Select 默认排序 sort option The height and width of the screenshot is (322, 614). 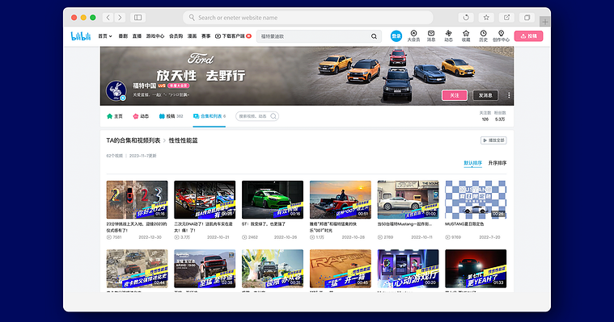tap(472, 163)
